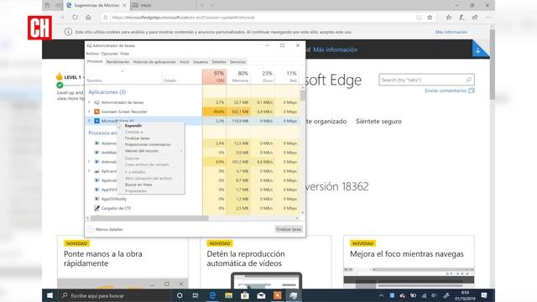Go to Edge home page icon
Image resolution: width=537 pixels, height=302 pixels.
coord(88,17)
